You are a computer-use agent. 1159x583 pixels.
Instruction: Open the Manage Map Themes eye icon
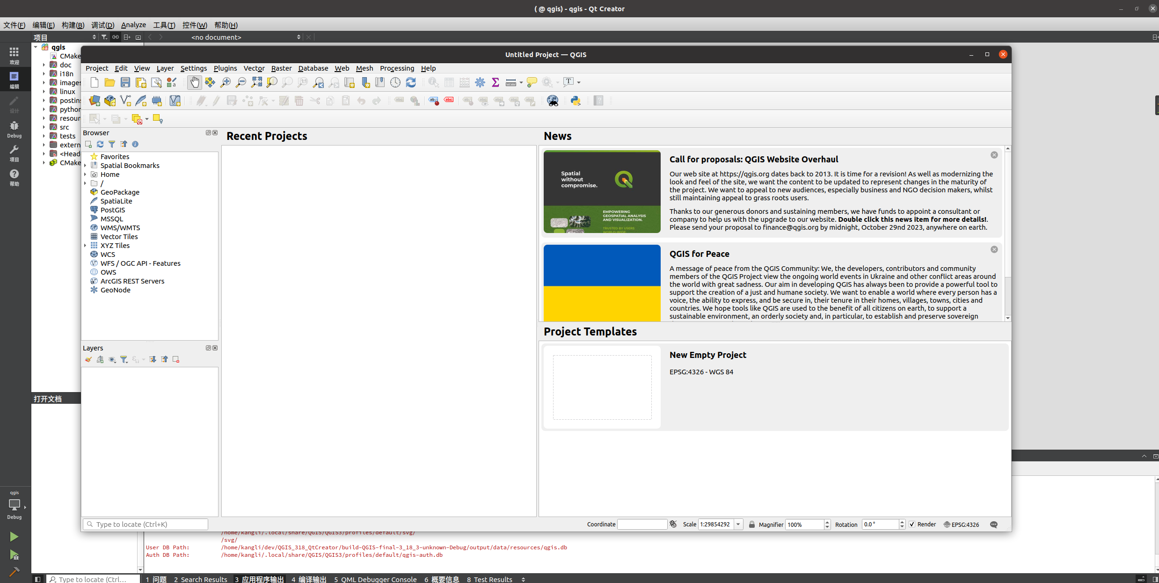tap(112, 359)
